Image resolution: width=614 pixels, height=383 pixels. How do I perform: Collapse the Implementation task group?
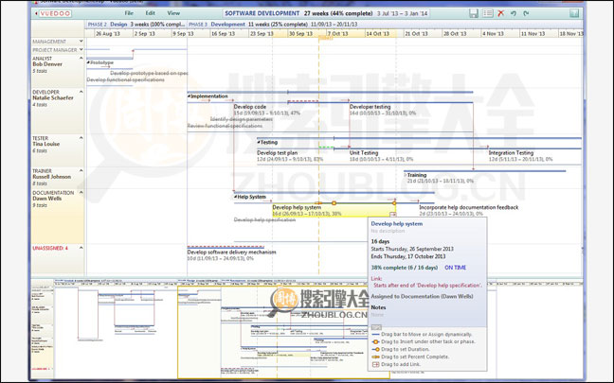coord(190,96)
